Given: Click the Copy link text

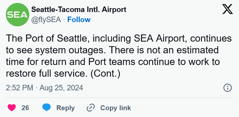Looking at the screenshot, I should [115, 108].
